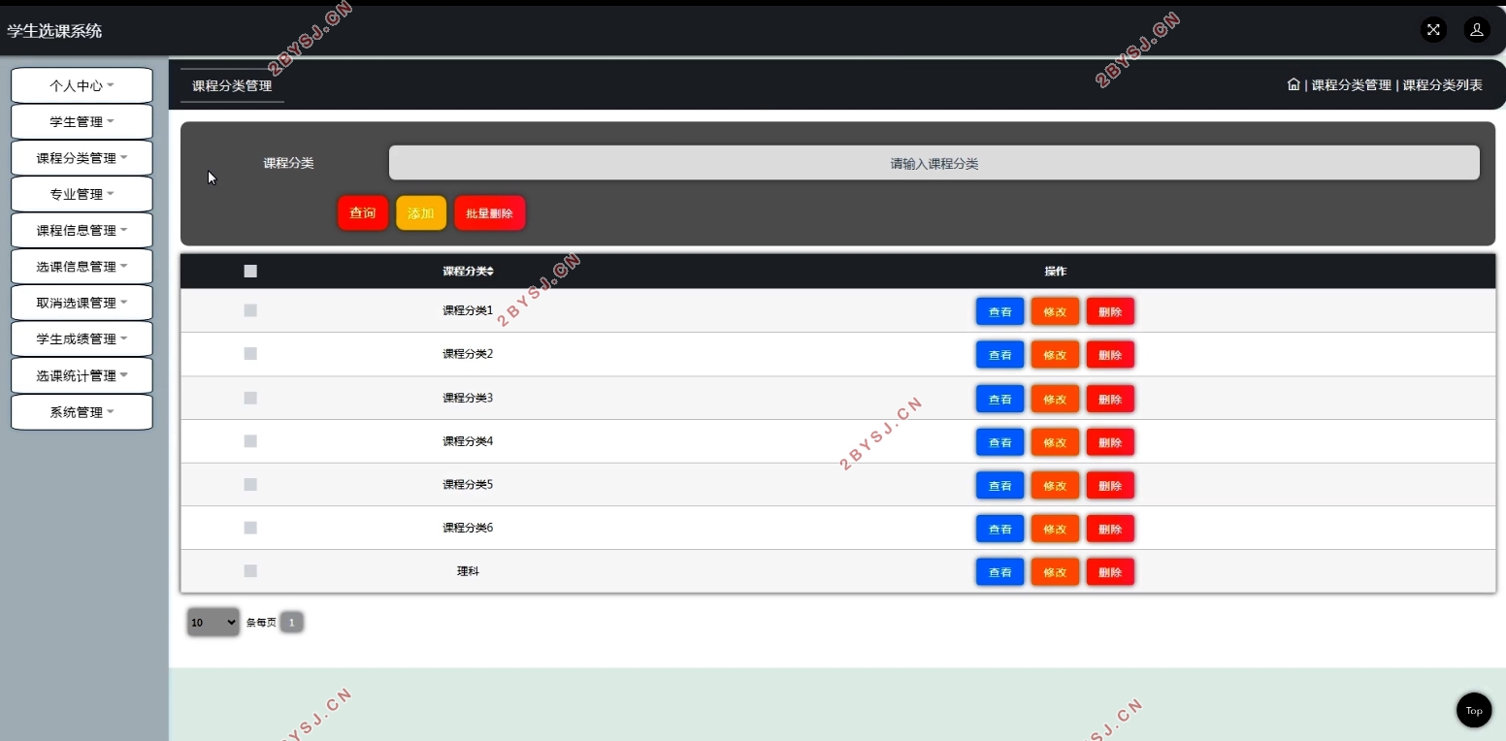Image resolution: width=1506 pixels, height=741 pixels.
Task: View 课程分类6 with 查看 button
Action: point(999,529)
